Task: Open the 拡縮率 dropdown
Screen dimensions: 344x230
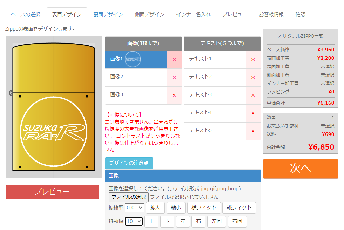Action: (134, 208)
